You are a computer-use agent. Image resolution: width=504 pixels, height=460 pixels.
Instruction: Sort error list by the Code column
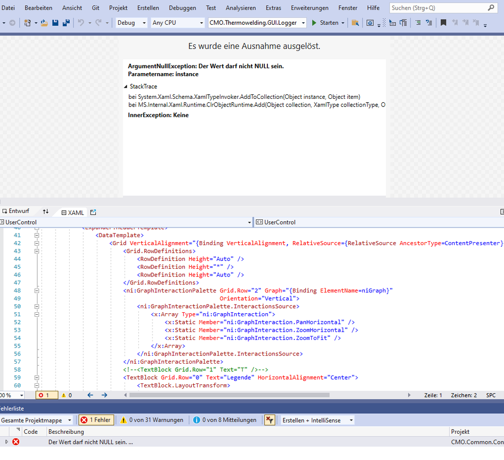point(31,432)
